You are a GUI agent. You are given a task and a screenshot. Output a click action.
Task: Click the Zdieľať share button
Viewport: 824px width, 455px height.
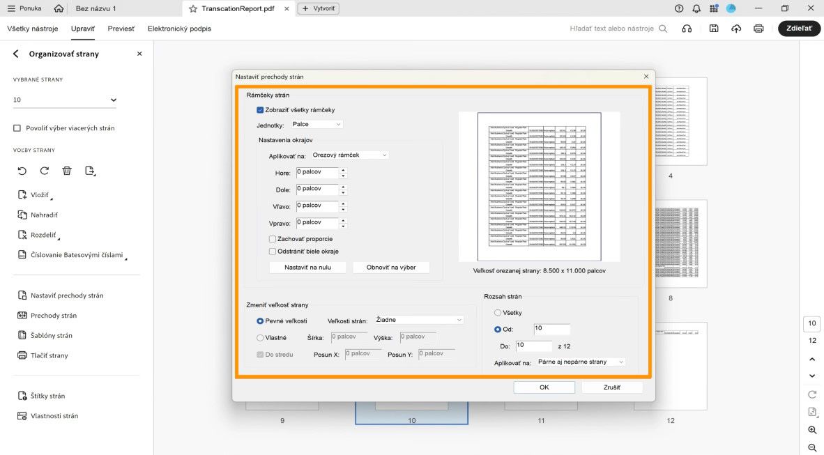(x=799, y=29)
